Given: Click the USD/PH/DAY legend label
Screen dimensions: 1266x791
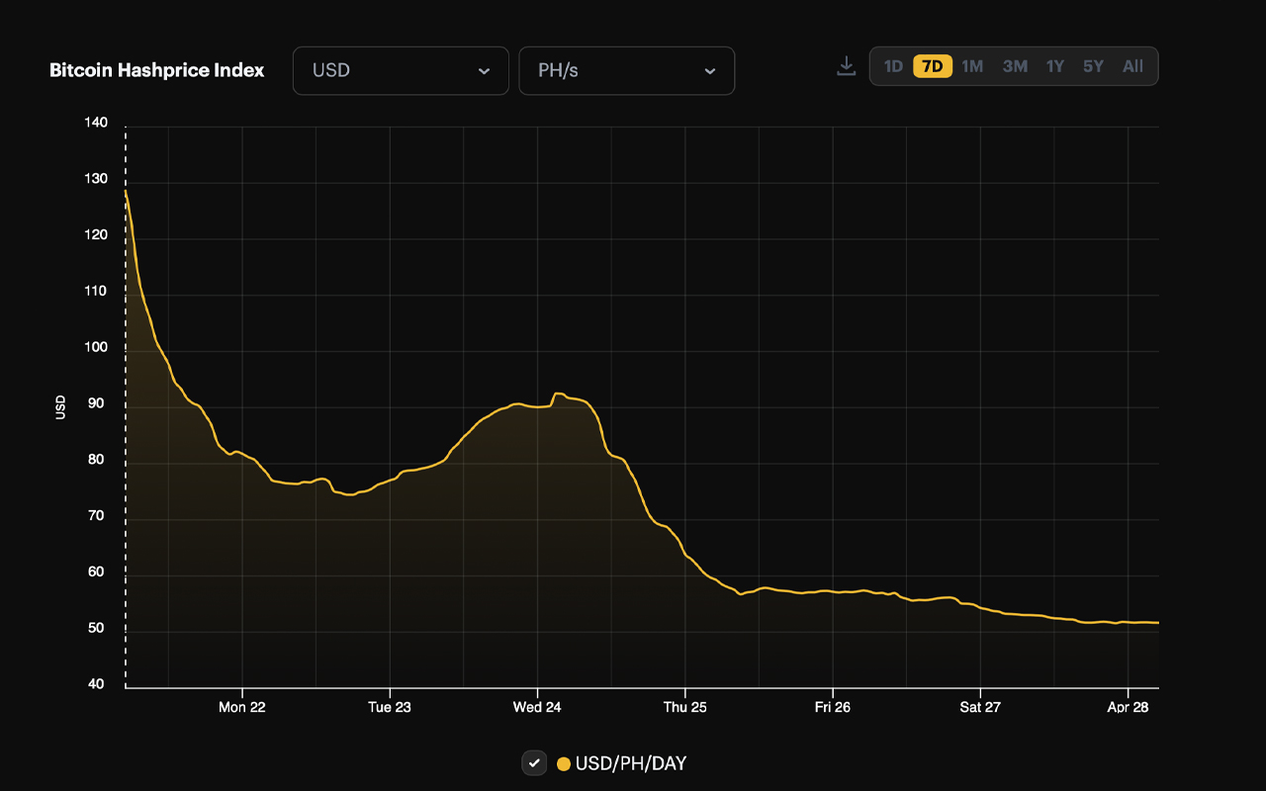Looking at the screenshot, I should click(631, 763).
